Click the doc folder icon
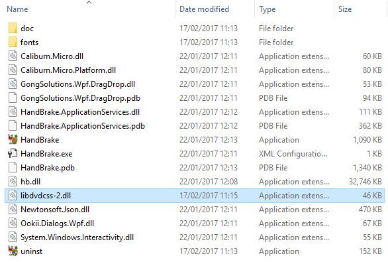Image resolution: width=388 pixels, height=262 pixels. coord(13,29)
